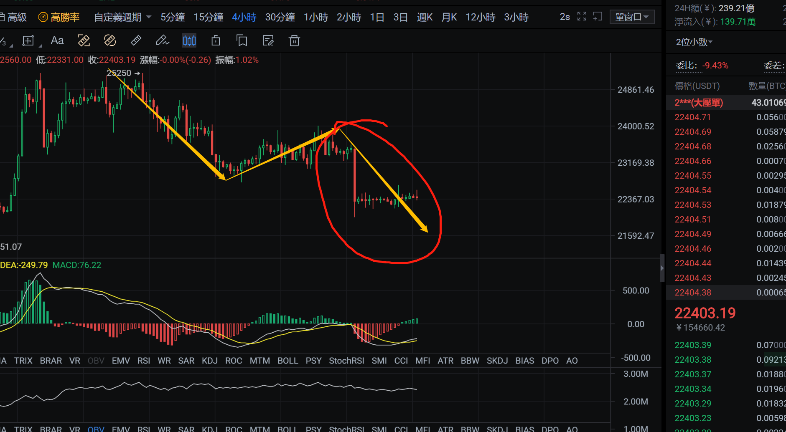
Task: Select KDJ indicator in upper indicator row
Action: point(210,361)
